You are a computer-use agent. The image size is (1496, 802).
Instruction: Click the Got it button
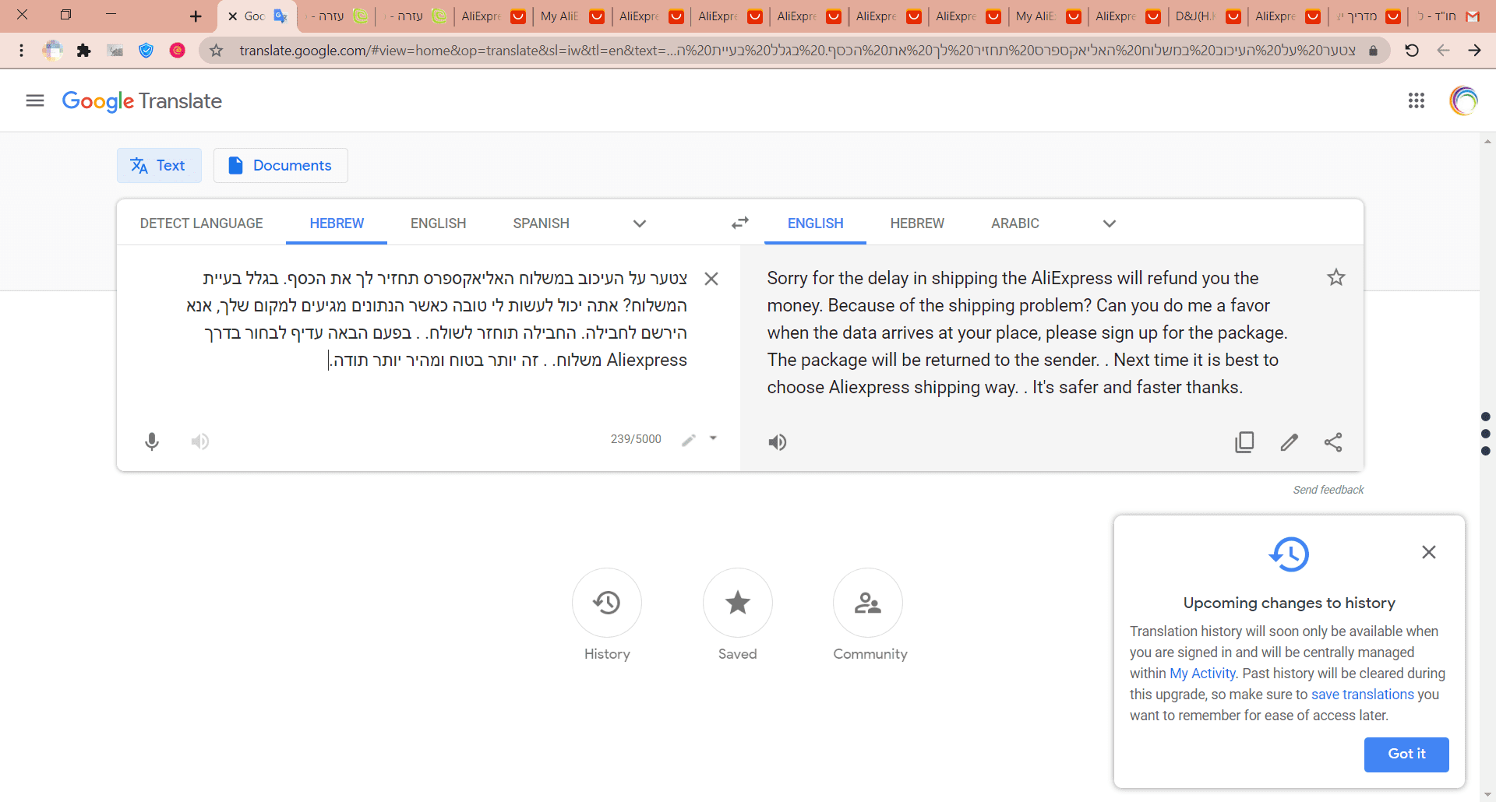1406,755
